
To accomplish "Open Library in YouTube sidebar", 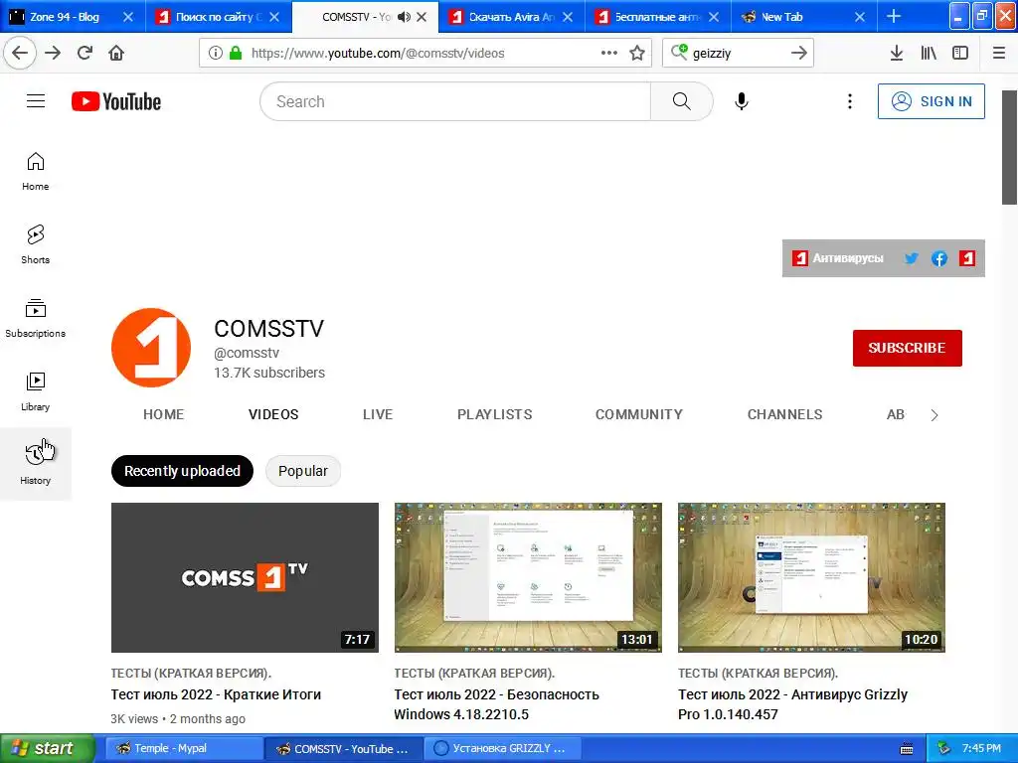I will point(36,391).
